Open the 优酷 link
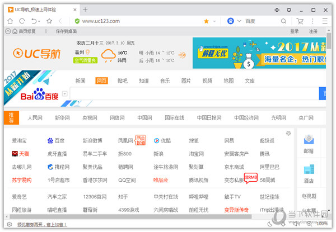 (162, 141)
